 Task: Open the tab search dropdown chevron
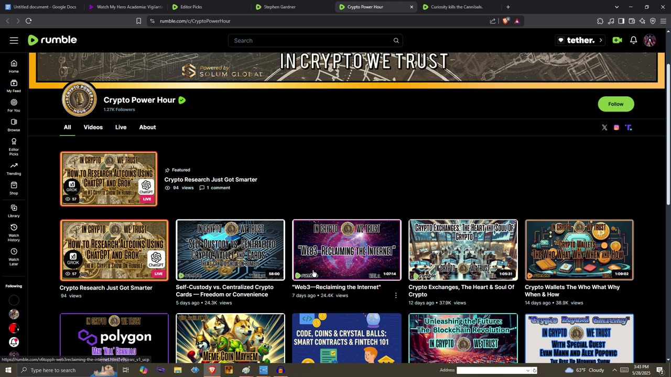pyautogui.click(x=616, y=7)
